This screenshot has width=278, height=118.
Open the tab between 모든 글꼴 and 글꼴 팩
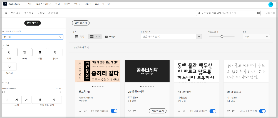point(29,13)
